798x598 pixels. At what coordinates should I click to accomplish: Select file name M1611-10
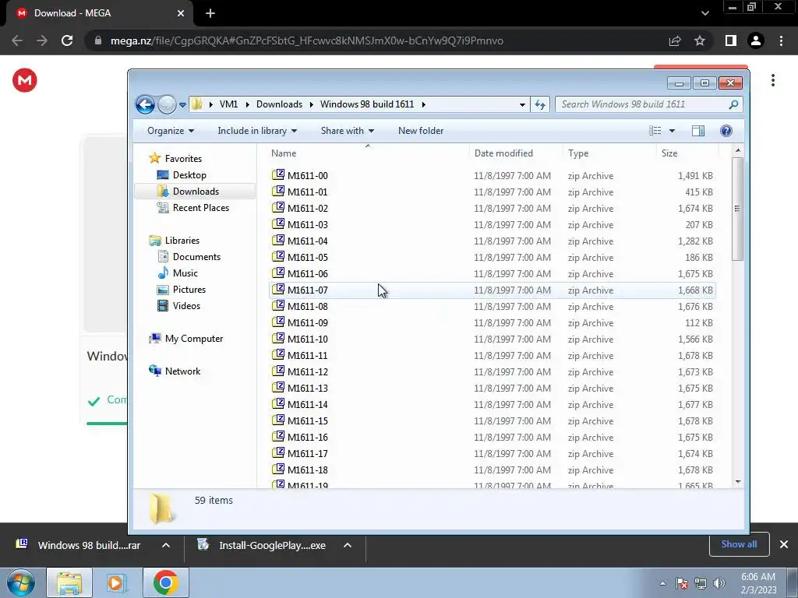[x=307, y=339]
